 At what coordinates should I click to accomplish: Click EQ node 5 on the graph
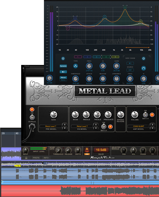click(x=141, y=21)
